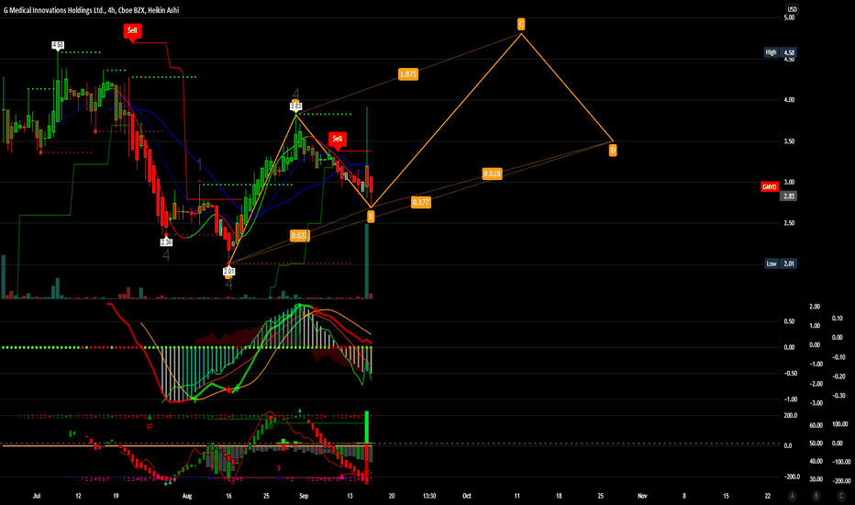
Task: Click the 3.50 price axis value
Action: click(x=789, y=141)
